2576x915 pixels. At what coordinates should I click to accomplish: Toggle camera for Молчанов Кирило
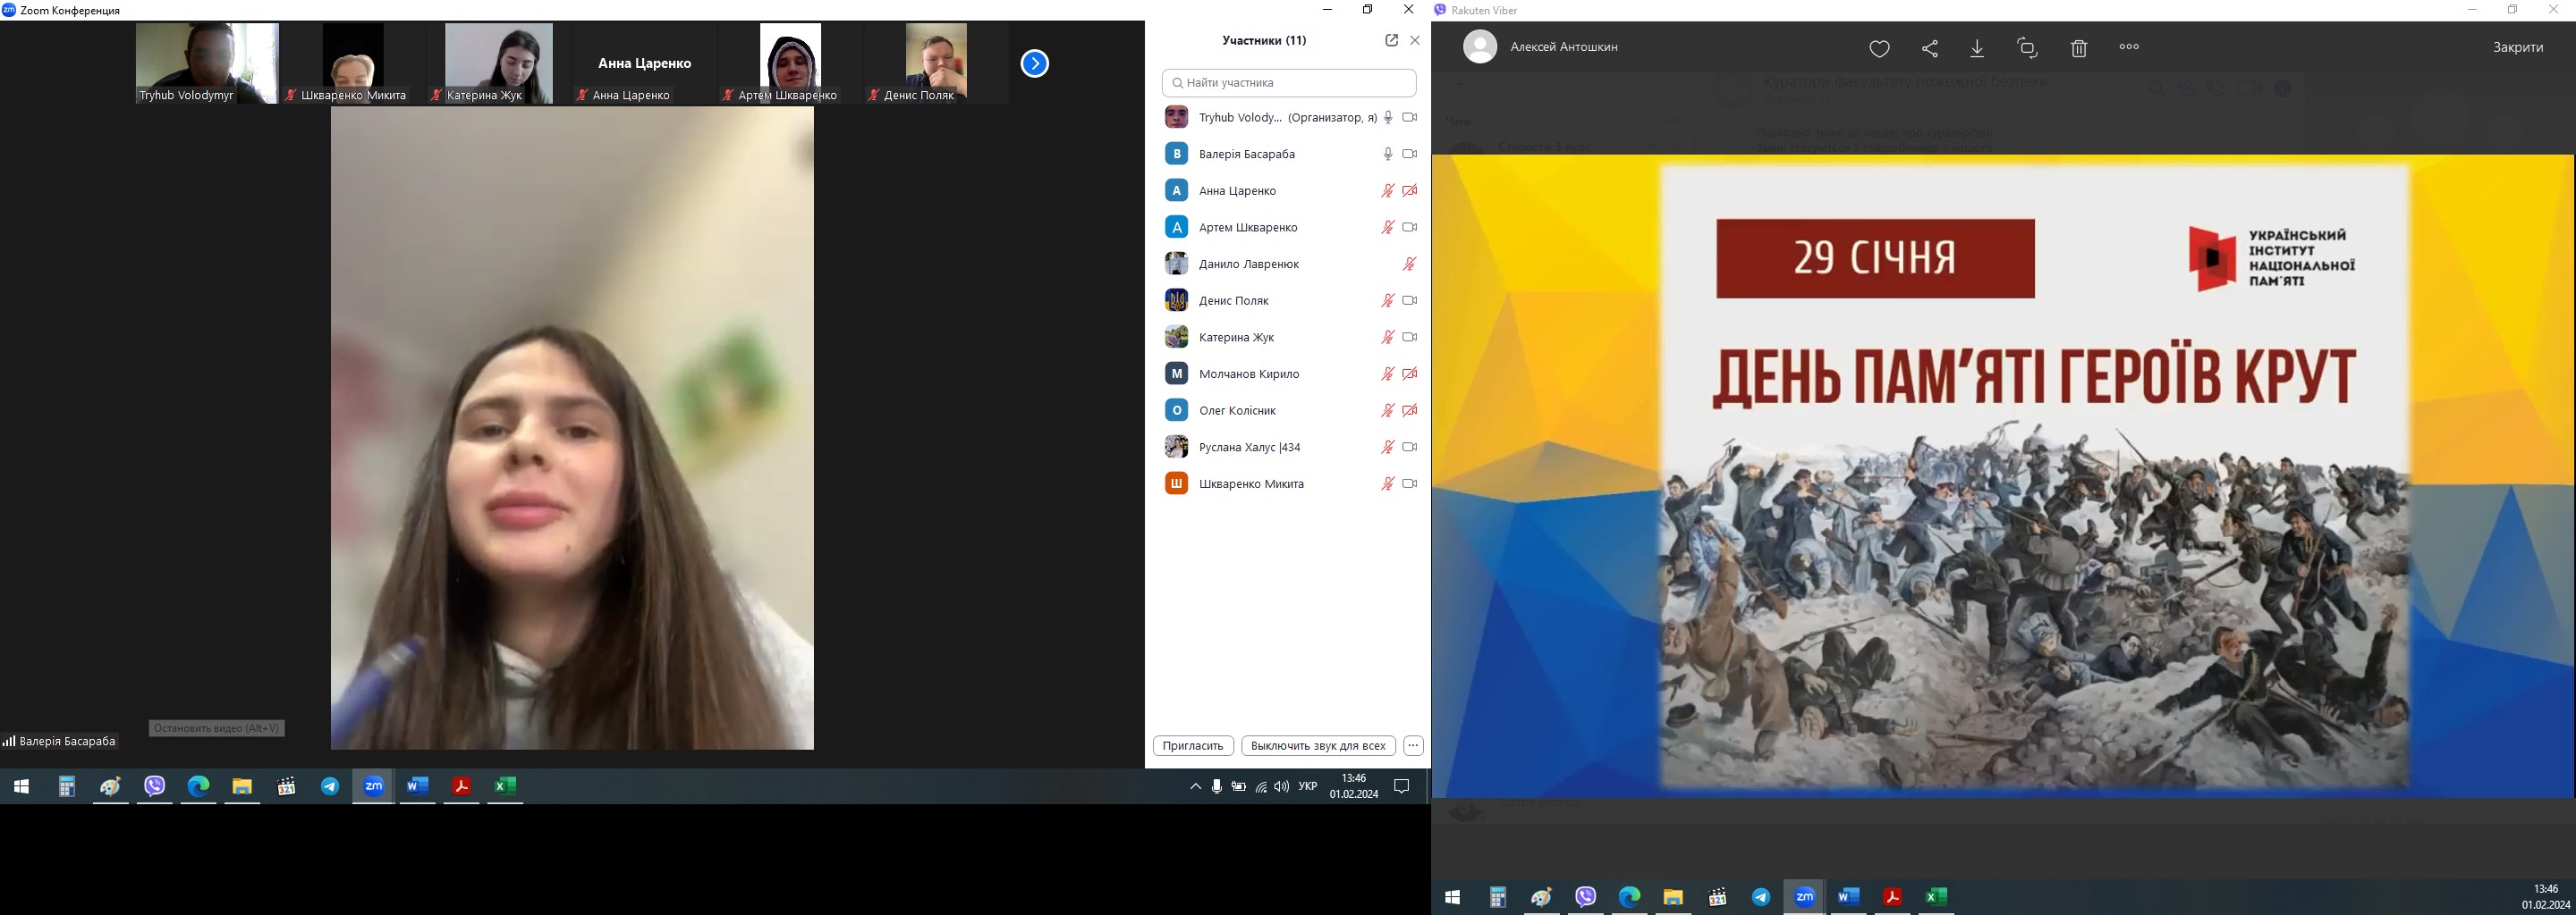1410,374
